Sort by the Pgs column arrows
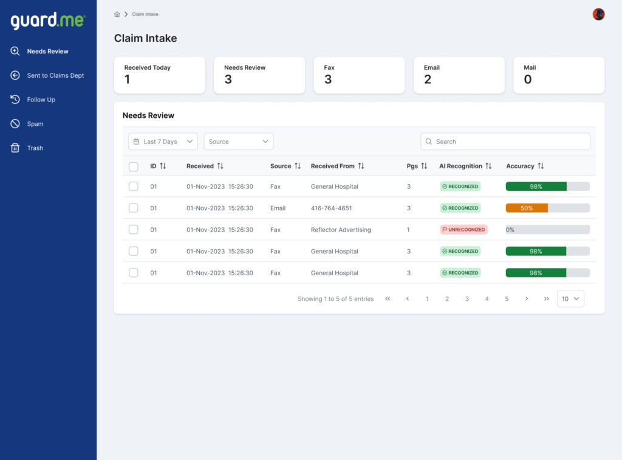Screen dimensions: 622x460 [x=424, y=166]
